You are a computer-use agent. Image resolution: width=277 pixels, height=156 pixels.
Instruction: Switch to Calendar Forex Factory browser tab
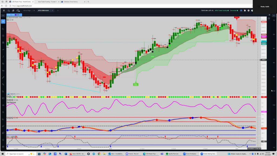click(73, 2)
